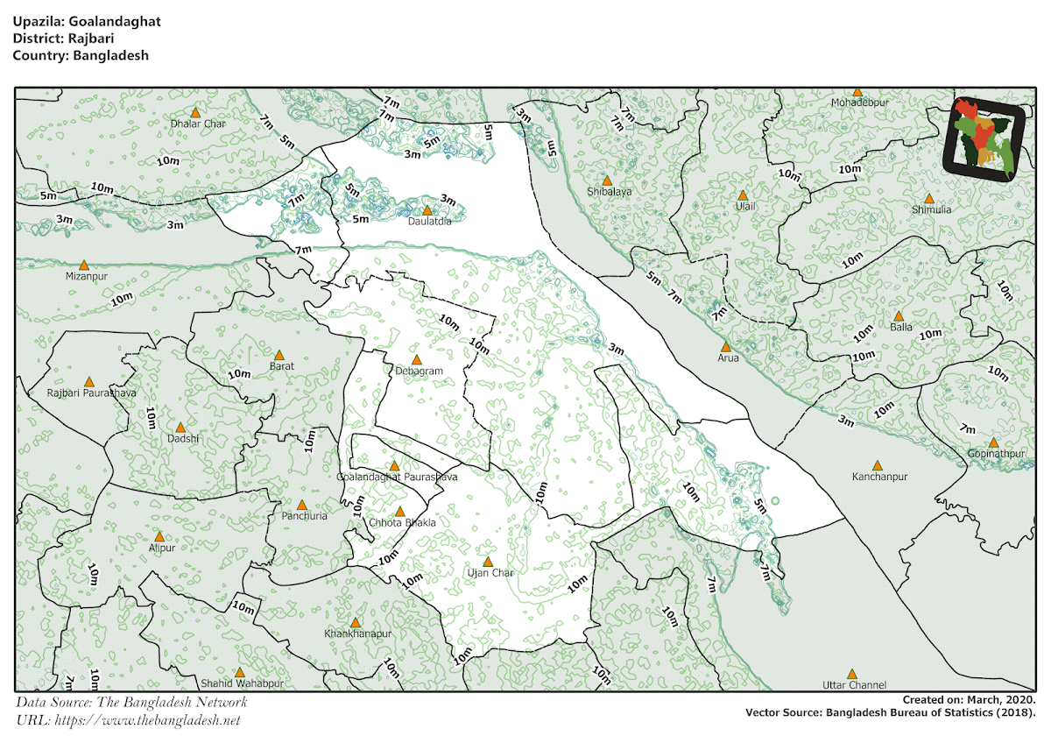Screen dimensions: 1051x743
Task: Click the Dhalar Char place label
Action: (198, 124)
